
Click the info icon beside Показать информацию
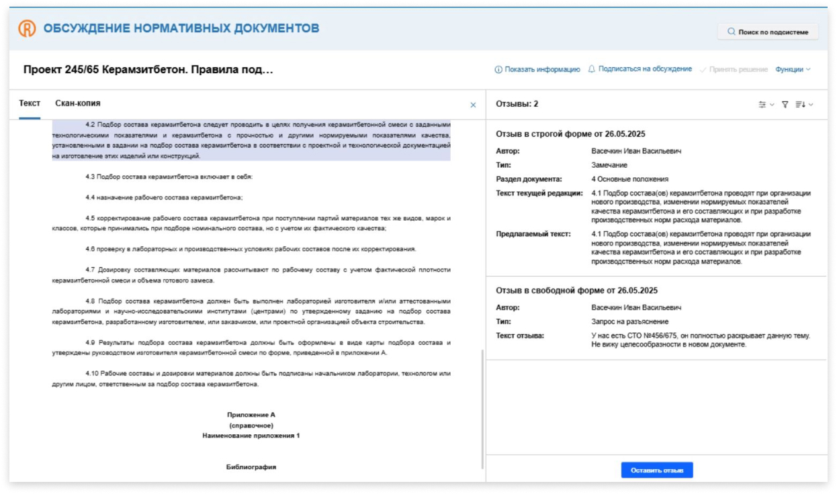(x=498, y=69)
